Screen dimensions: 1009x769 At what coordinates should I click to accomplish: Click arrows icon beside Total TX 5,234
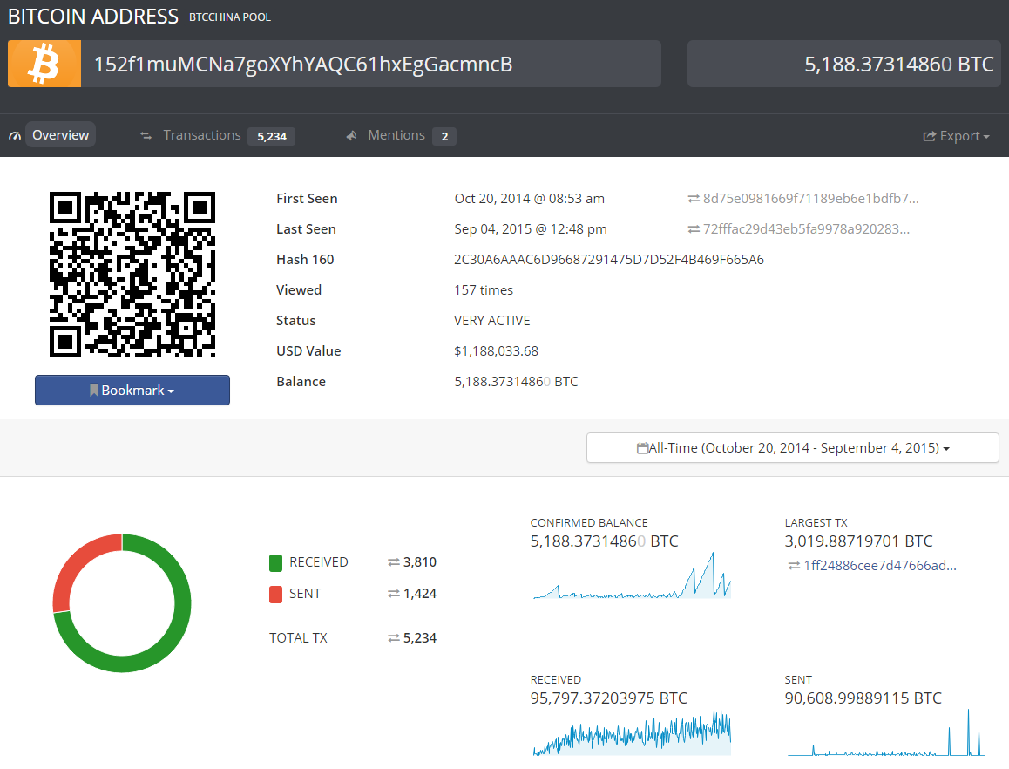coord(394,638)
